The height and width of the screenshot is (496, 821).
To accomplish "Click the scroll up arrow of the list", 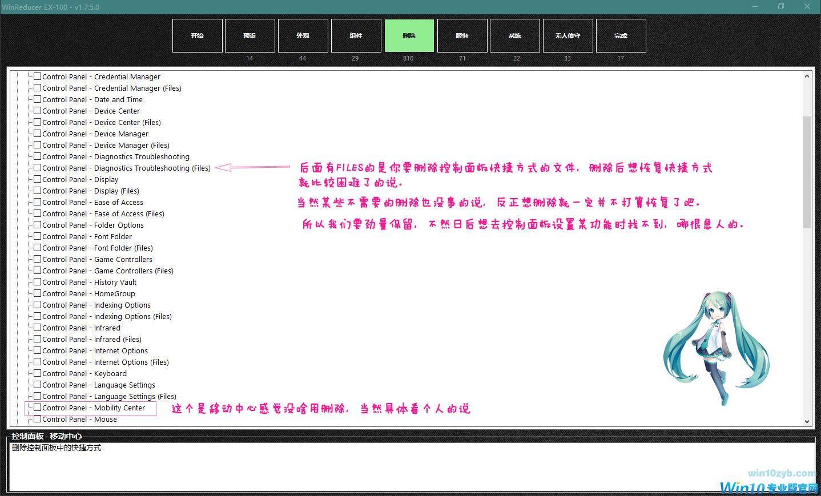I will point(807,76).
